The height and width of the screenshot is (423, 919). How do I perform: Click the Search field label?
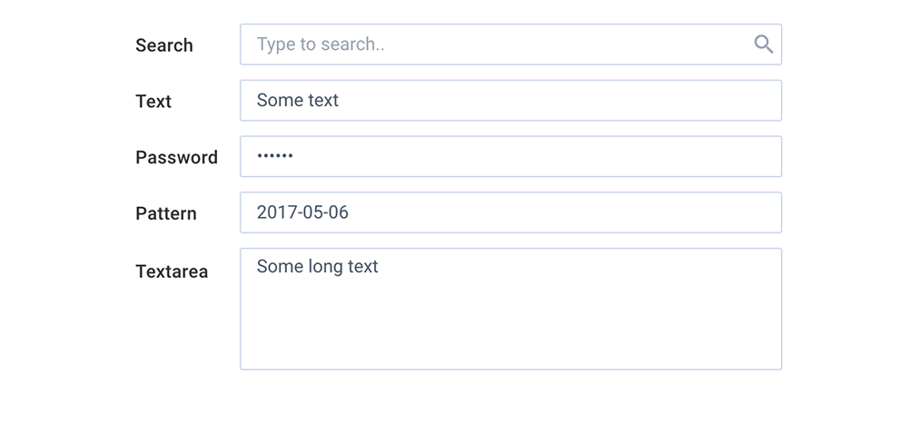[x=164, y=45]
